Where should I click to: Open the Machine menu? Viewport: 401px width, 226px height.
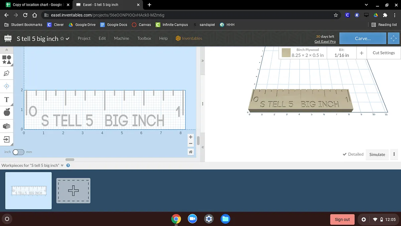(121, 39)
